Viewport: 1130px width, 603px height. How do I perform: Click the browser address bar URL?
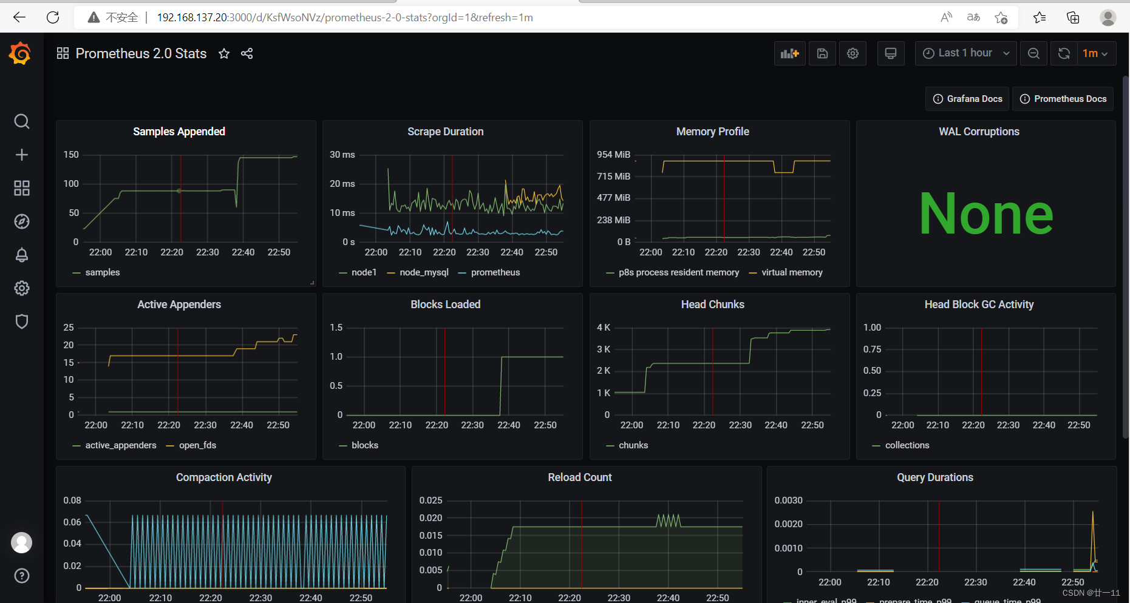[x=344, y=17]
